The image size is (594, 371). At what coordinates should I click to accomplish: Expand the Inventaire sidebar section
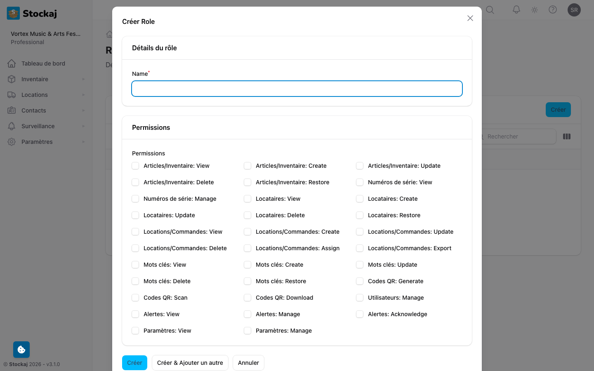click(83, 79)
